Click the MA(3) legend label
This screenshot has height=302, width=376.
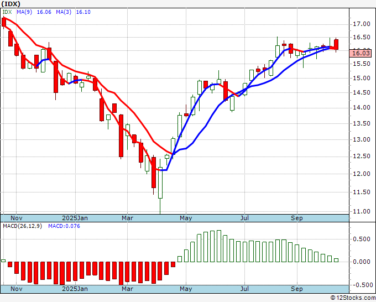pyautogui.click(x=64, y=12)
